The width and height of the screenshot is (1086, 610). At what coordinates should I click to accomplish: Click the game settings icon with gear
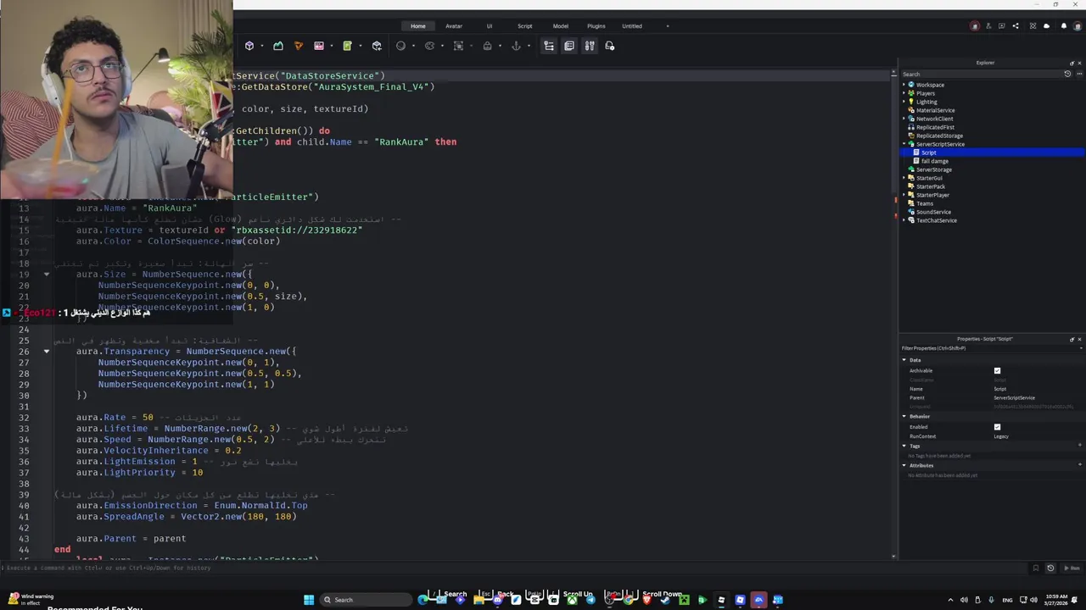[x=609, y=46]
